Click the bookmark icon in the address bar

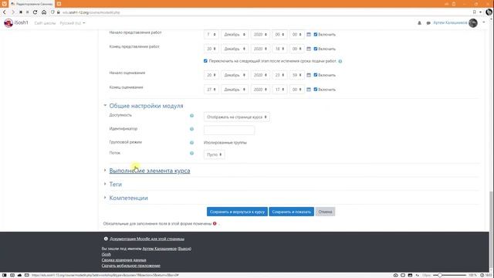pyautogui.click(x=474, y=12)
